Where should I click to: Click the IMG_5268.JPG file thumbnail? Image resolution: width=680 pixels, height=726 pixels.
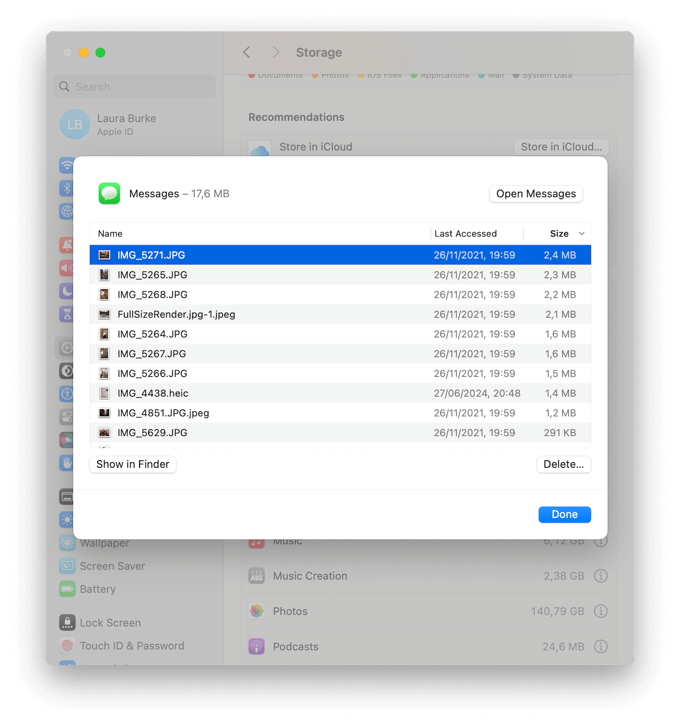(x=105, y=294)
